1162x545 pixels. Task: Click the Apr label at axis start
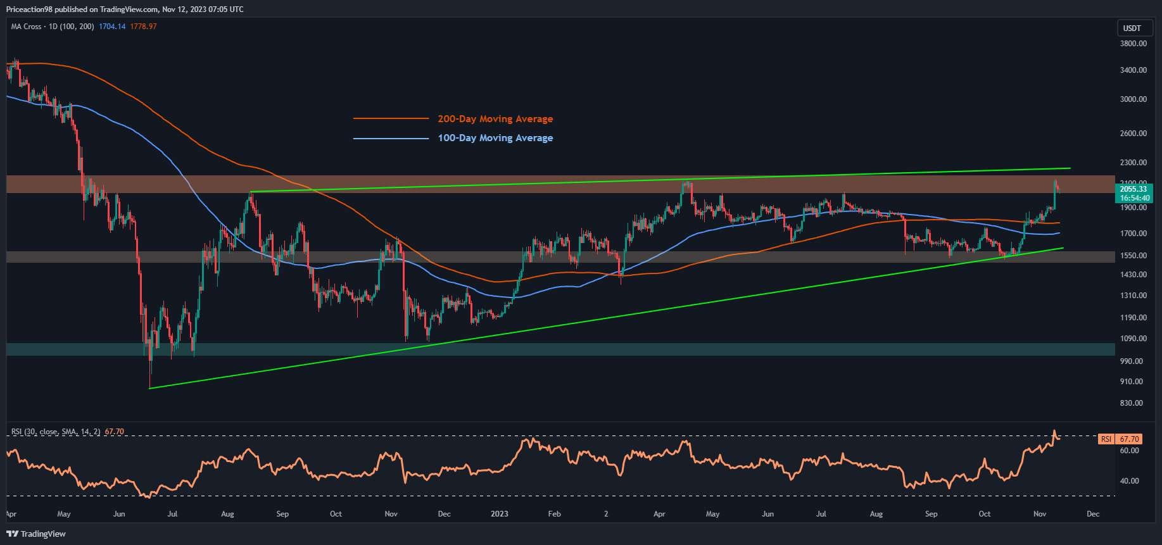[11, 514]
